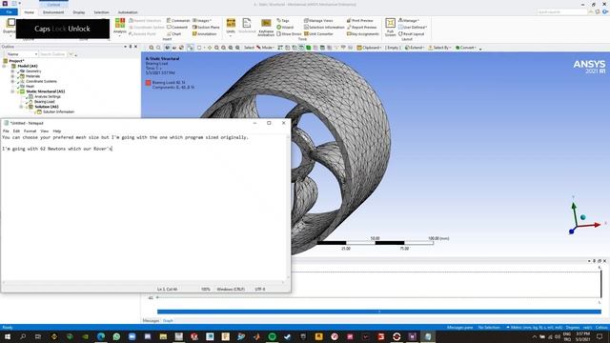Open Notepad Edit menu
Screen dimensions: 610x343
[x=16, y=131]
